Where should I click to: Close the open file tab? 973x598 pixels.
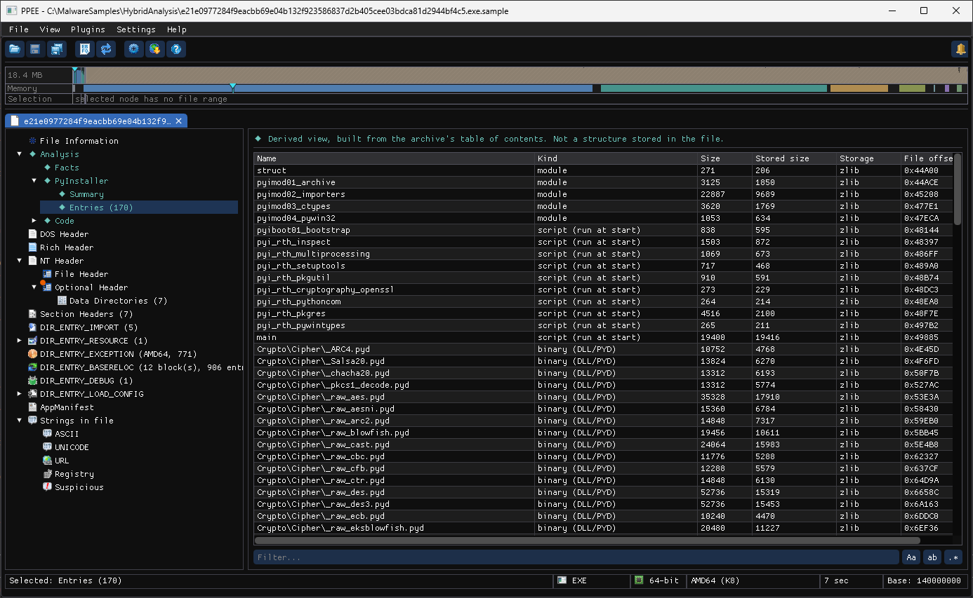[179, 121]
